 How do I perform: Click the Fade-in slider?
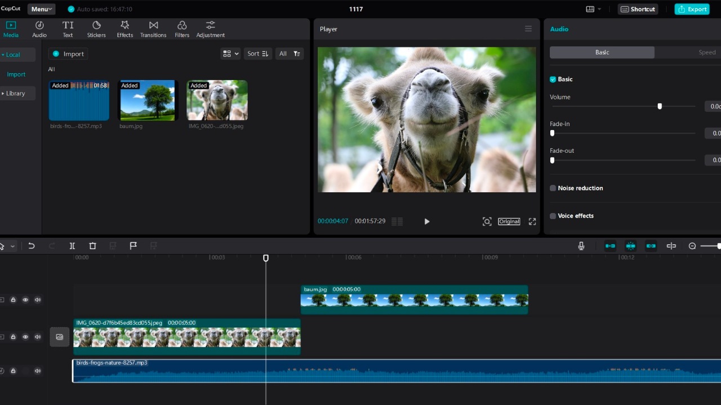[x=624, y=133]
